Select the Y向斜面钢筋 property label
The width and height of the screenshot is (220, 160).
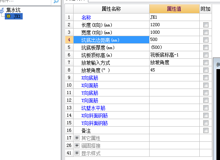coord(94,123)
